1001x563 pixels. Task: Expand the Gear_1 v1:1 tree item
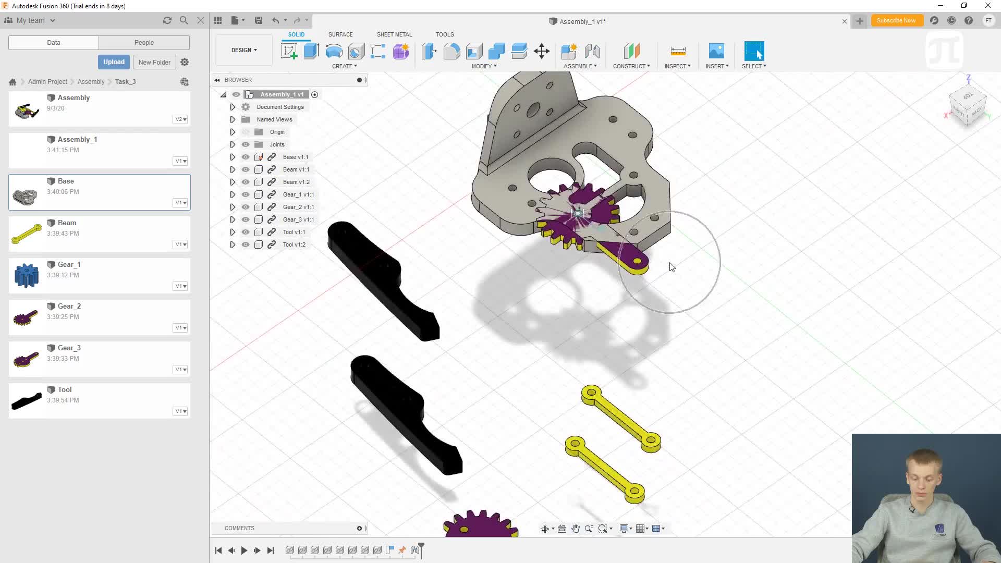tap(233, 194)
